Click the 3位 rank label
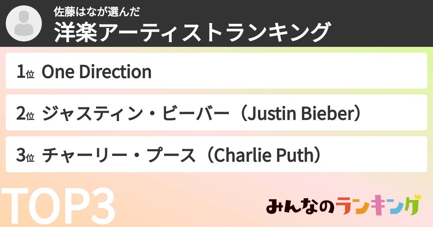The width and height of the screenshot is (433, 227). click(25, 155)
